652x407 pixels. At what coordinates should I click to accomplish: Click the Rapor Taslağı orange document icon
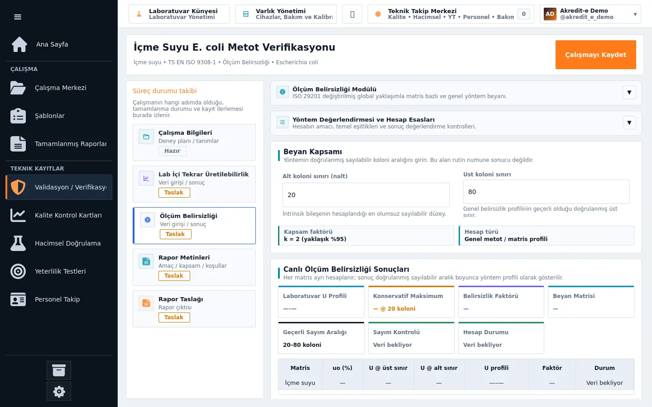146,303
